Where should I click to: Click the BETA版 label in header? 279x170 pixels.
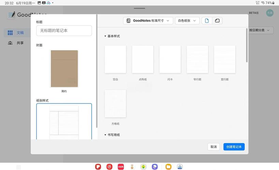[x=253, y=13]
